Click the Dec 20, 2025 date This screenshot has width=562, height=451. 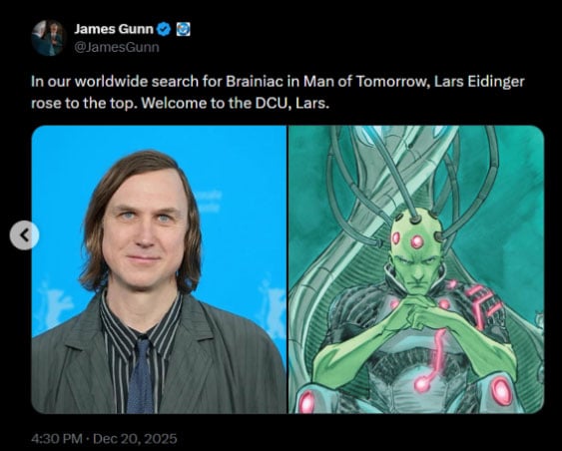(135, 438)
